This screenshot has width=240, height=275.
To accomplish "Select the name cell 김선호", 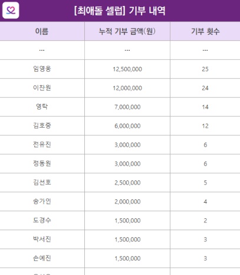I will click(42, 182).
